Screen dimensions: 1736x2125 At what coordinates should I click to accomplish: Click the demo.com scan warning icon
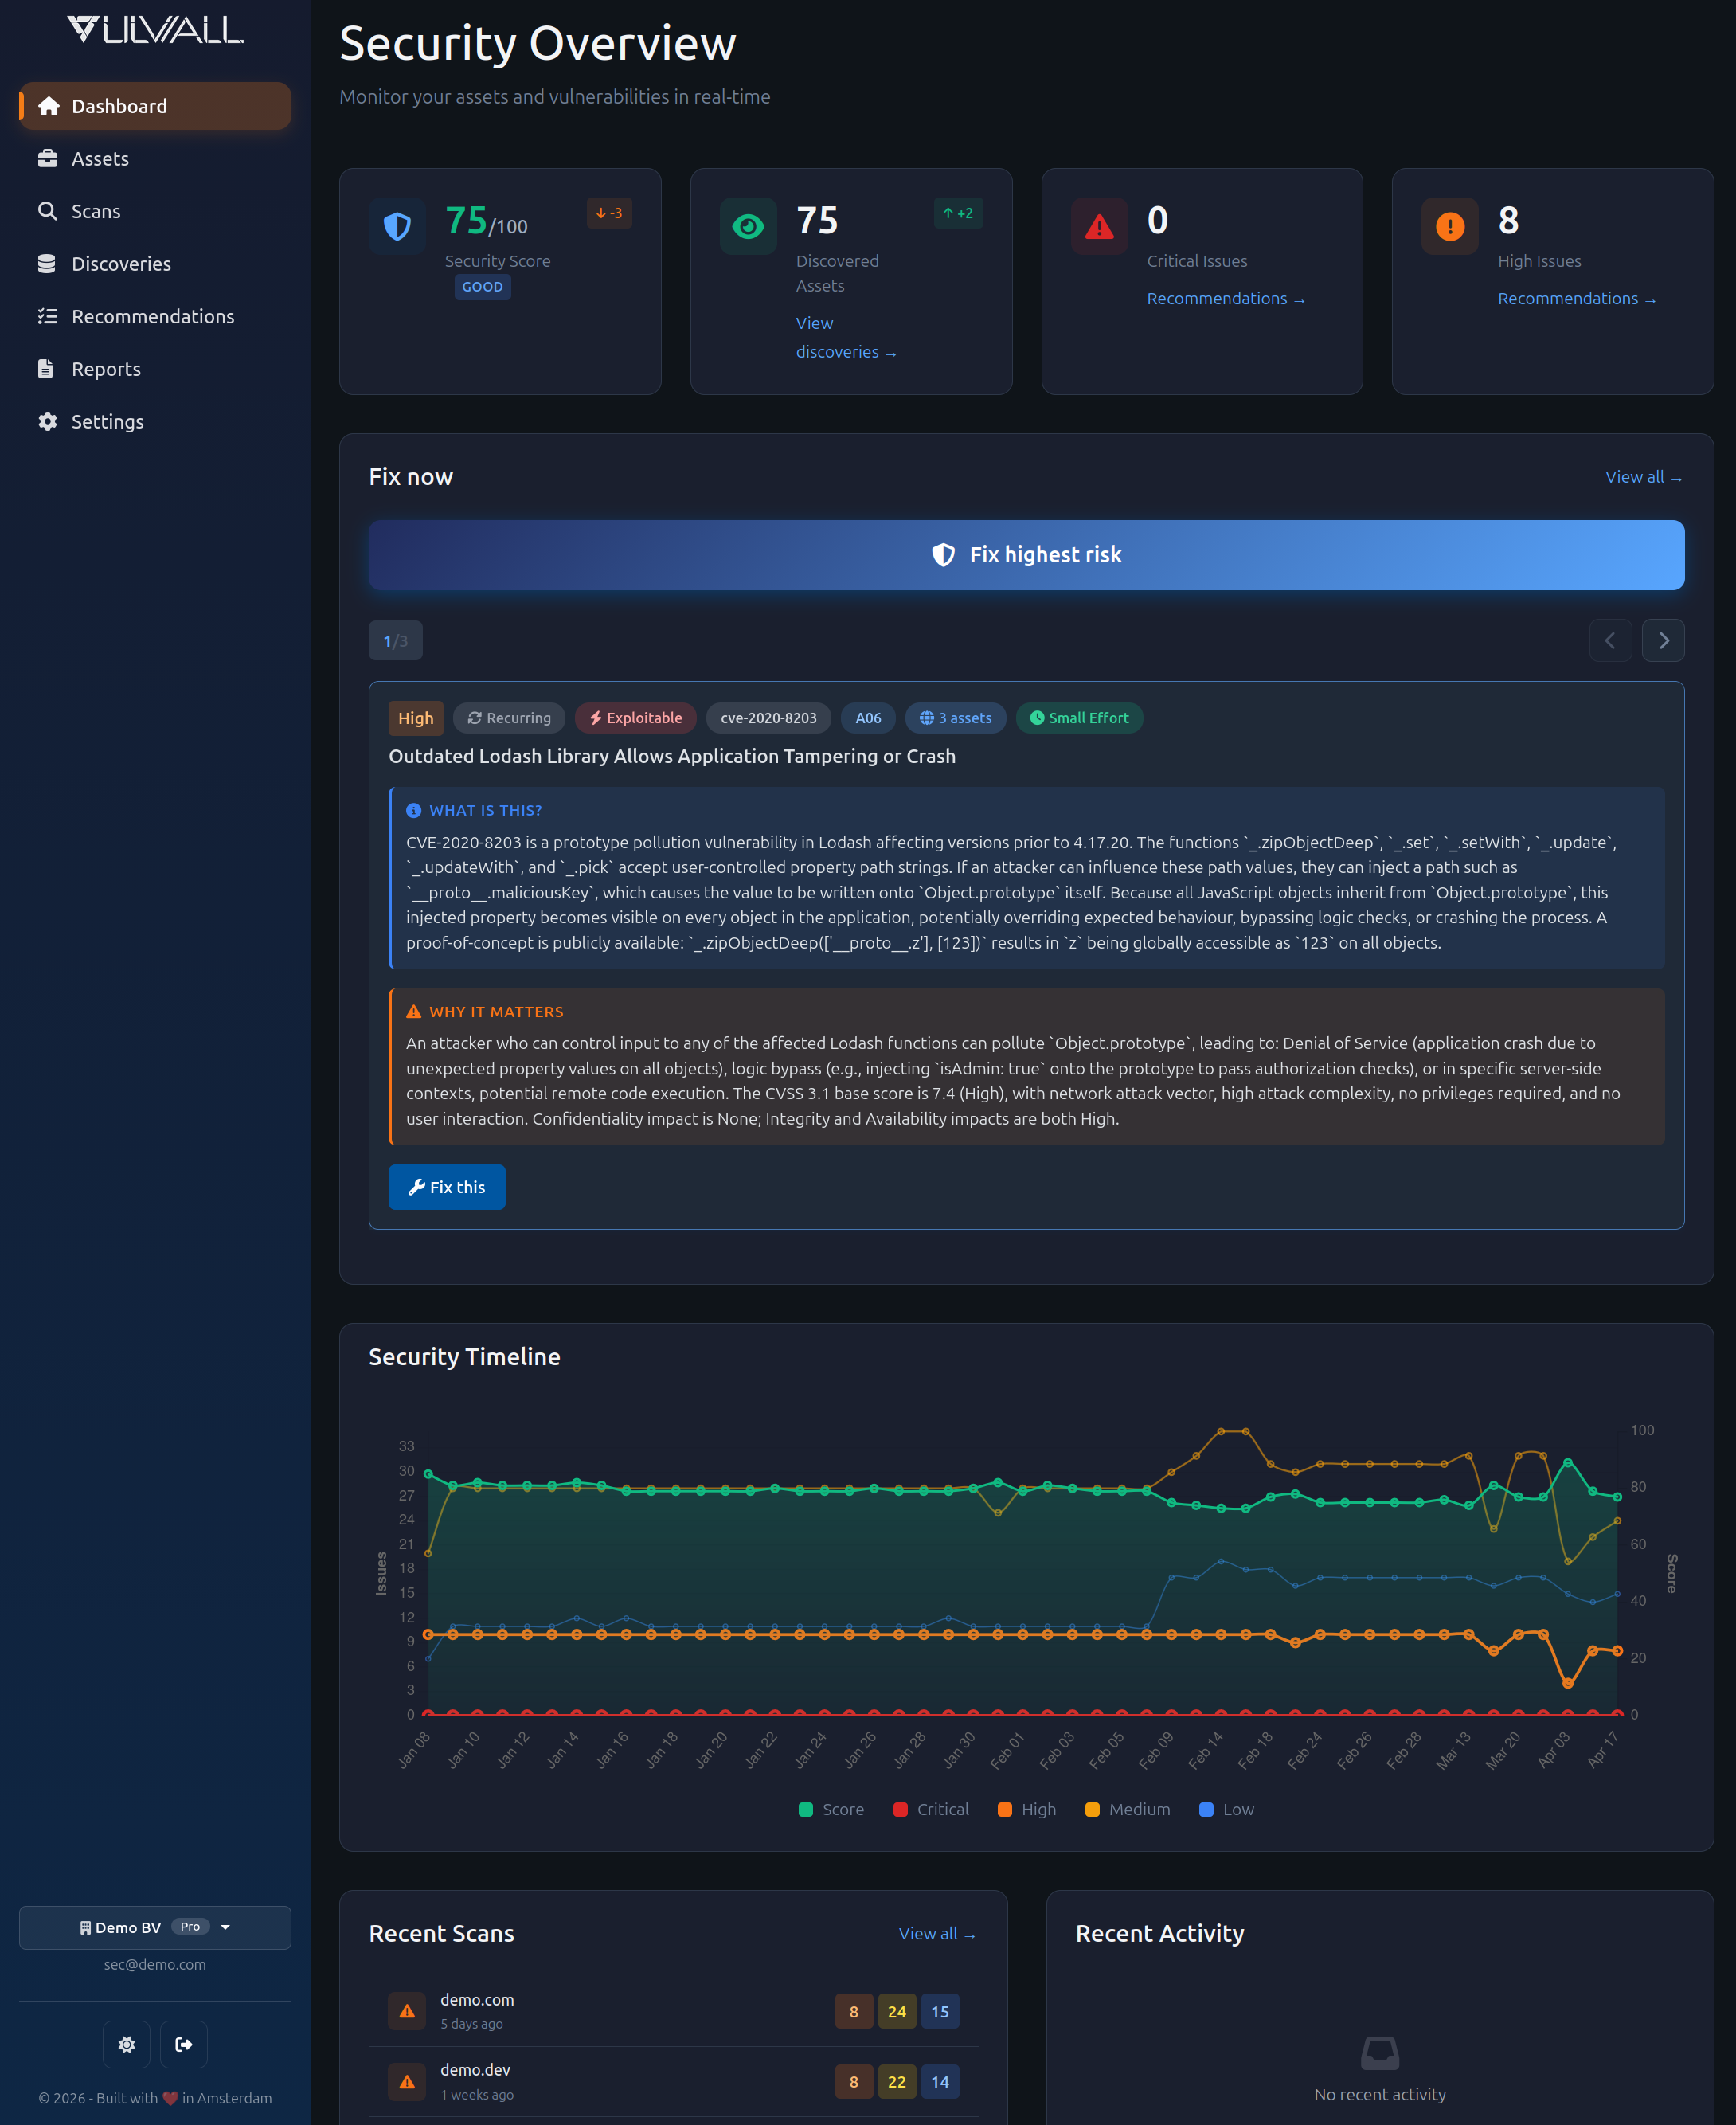pyautogui.click(x=407, y=2010)
